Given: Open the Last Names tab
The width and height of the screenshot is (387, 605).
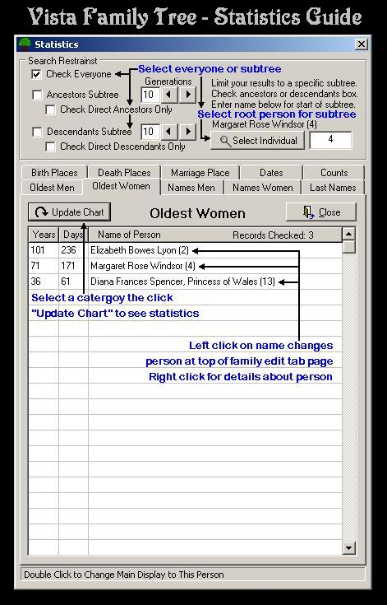Looking at the screenshot, I should [x=333, y=188].
